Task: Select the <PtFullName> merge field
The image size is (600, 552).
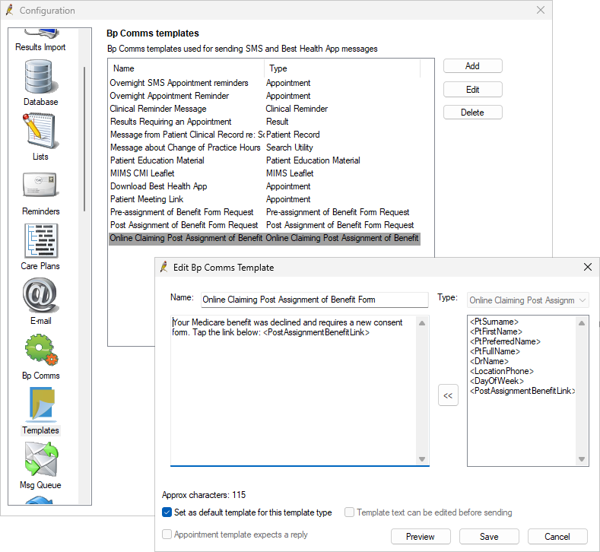Action: (x=495, y=351)
